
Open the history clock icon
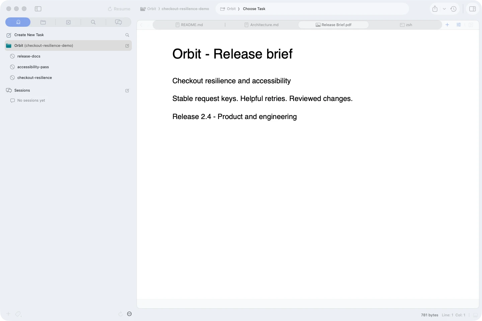tap(454, 9)
